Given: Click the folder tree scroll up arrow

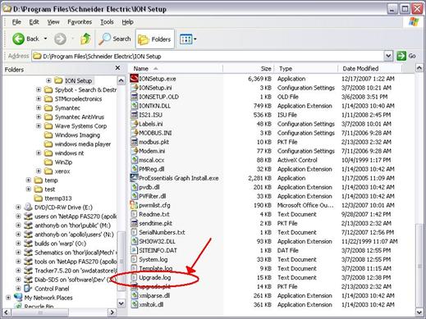Looking at the screenshot, I should [121, 80].
